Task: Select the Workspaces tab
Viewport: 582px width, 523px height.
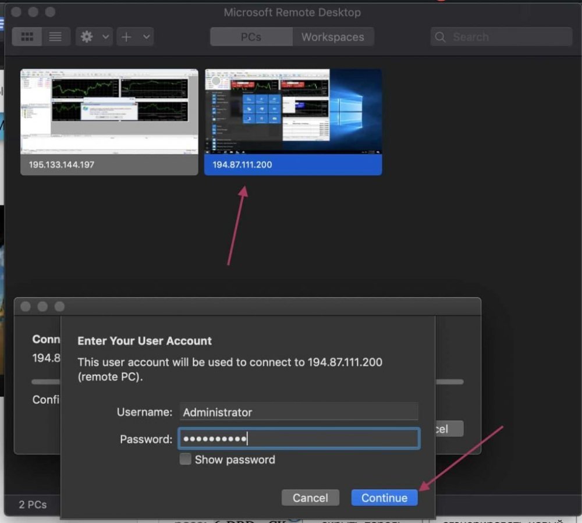Action: [x=332, y=37]
